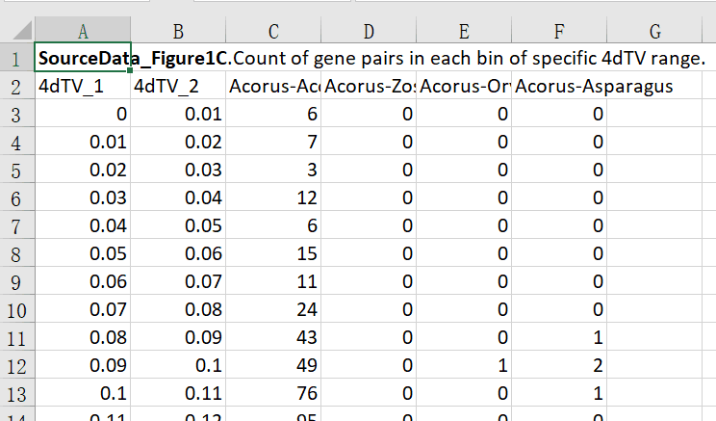716x421 pixels.
Task: Select column G header
Action: (x=654, y=32)
